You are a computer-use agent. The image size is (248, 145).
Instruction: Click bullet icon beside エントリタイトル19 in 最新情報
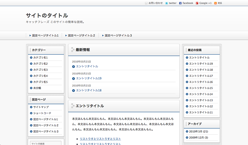tap(73, 79)
